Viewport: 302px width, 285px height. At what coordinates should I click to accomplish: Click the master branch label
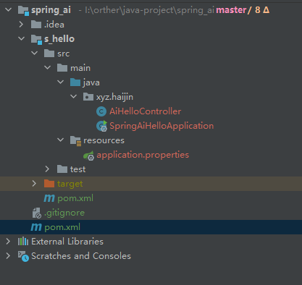pos(231,10)
